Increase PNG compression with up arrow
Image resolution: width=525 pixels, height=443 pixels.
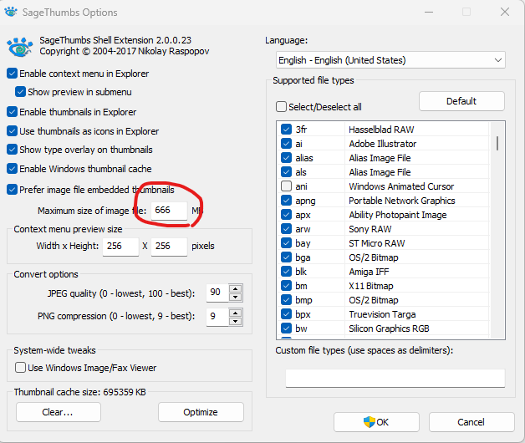[235, 312]
